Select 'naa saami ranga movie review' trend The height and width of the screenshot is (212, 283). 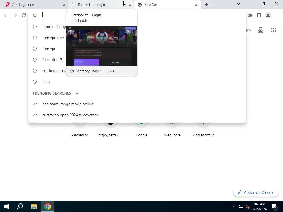[137, 104]
